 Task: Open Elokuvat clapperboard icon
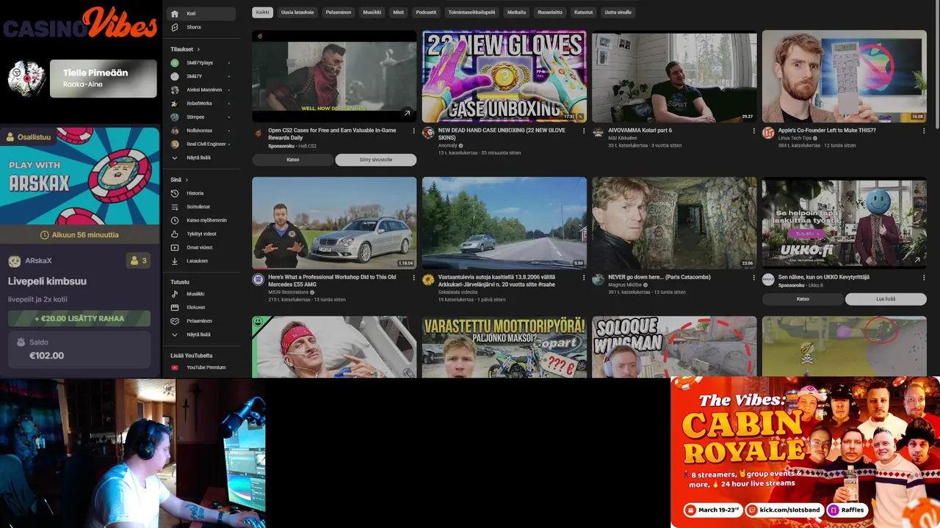coord(175,307)
